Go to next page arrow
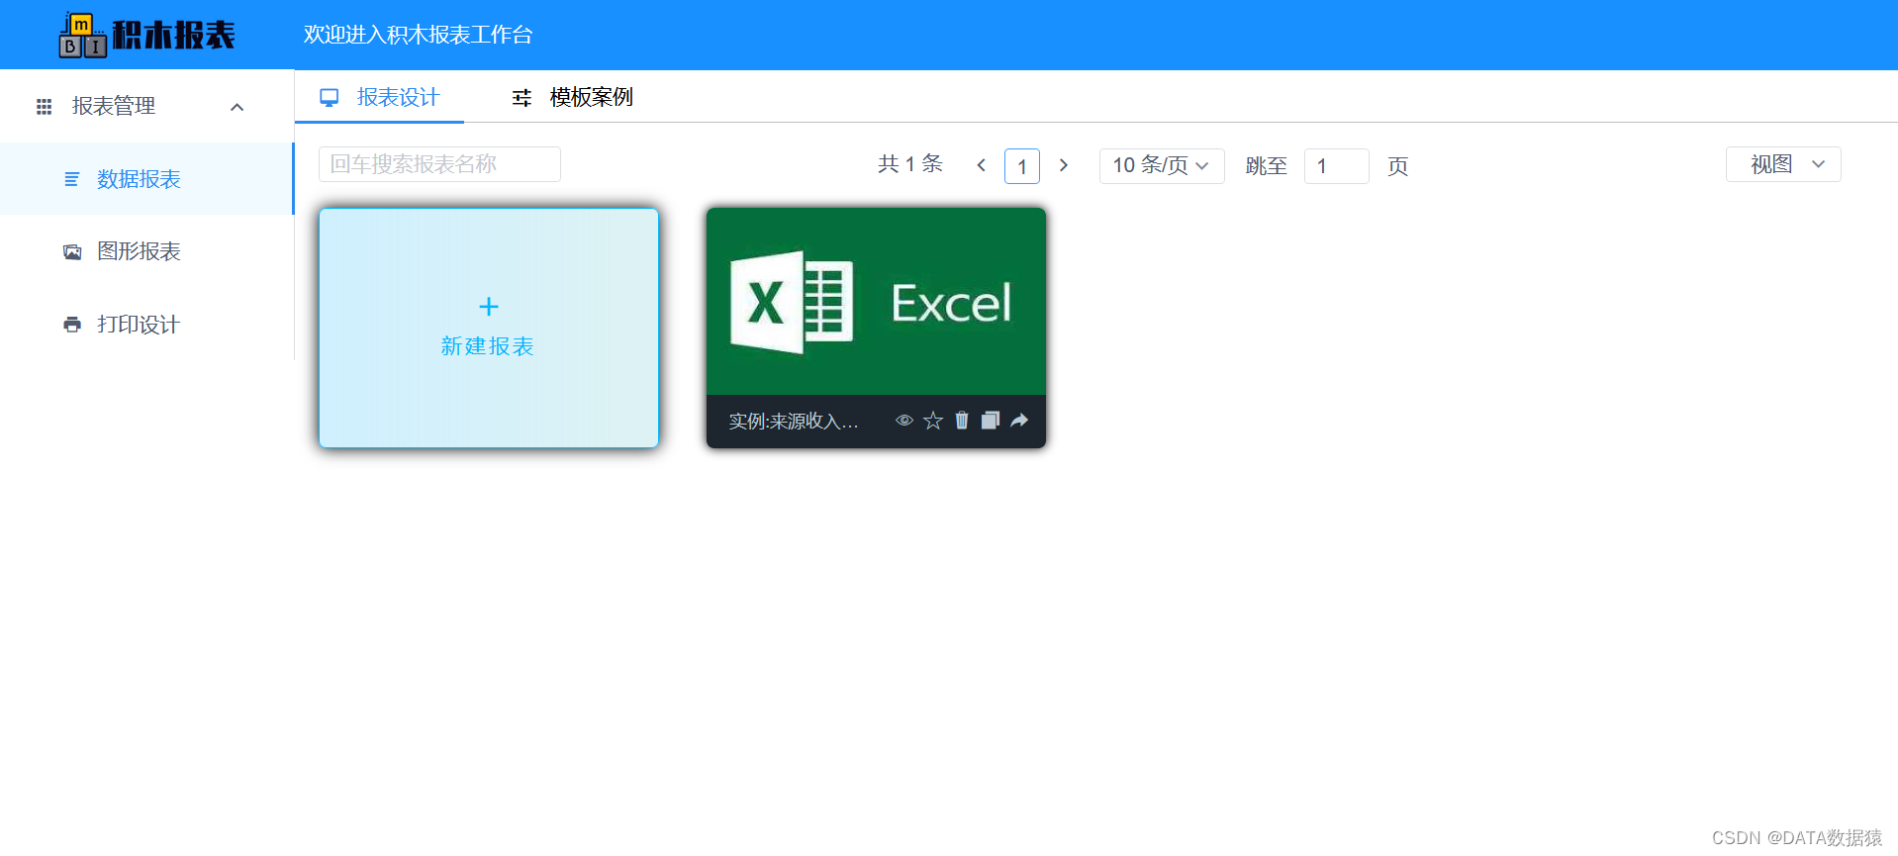The width and height of the screenshot is (1898, 856). (1064, 165)
